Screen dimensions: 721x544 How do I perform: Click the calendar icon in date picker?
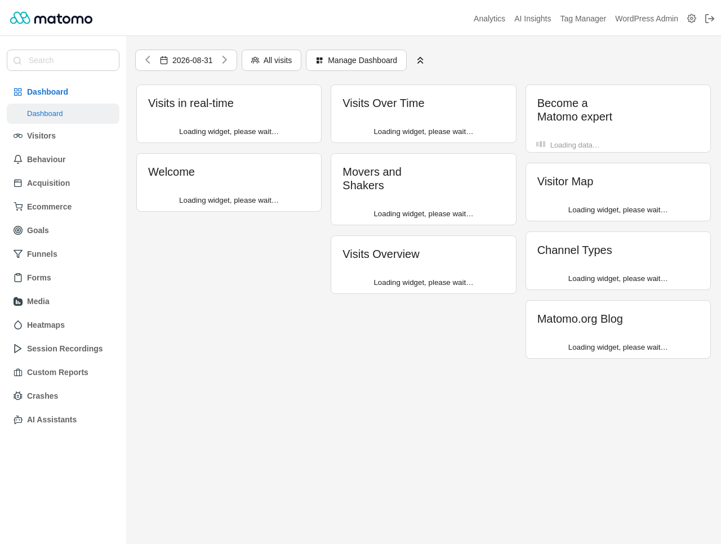tap(164, 60)
